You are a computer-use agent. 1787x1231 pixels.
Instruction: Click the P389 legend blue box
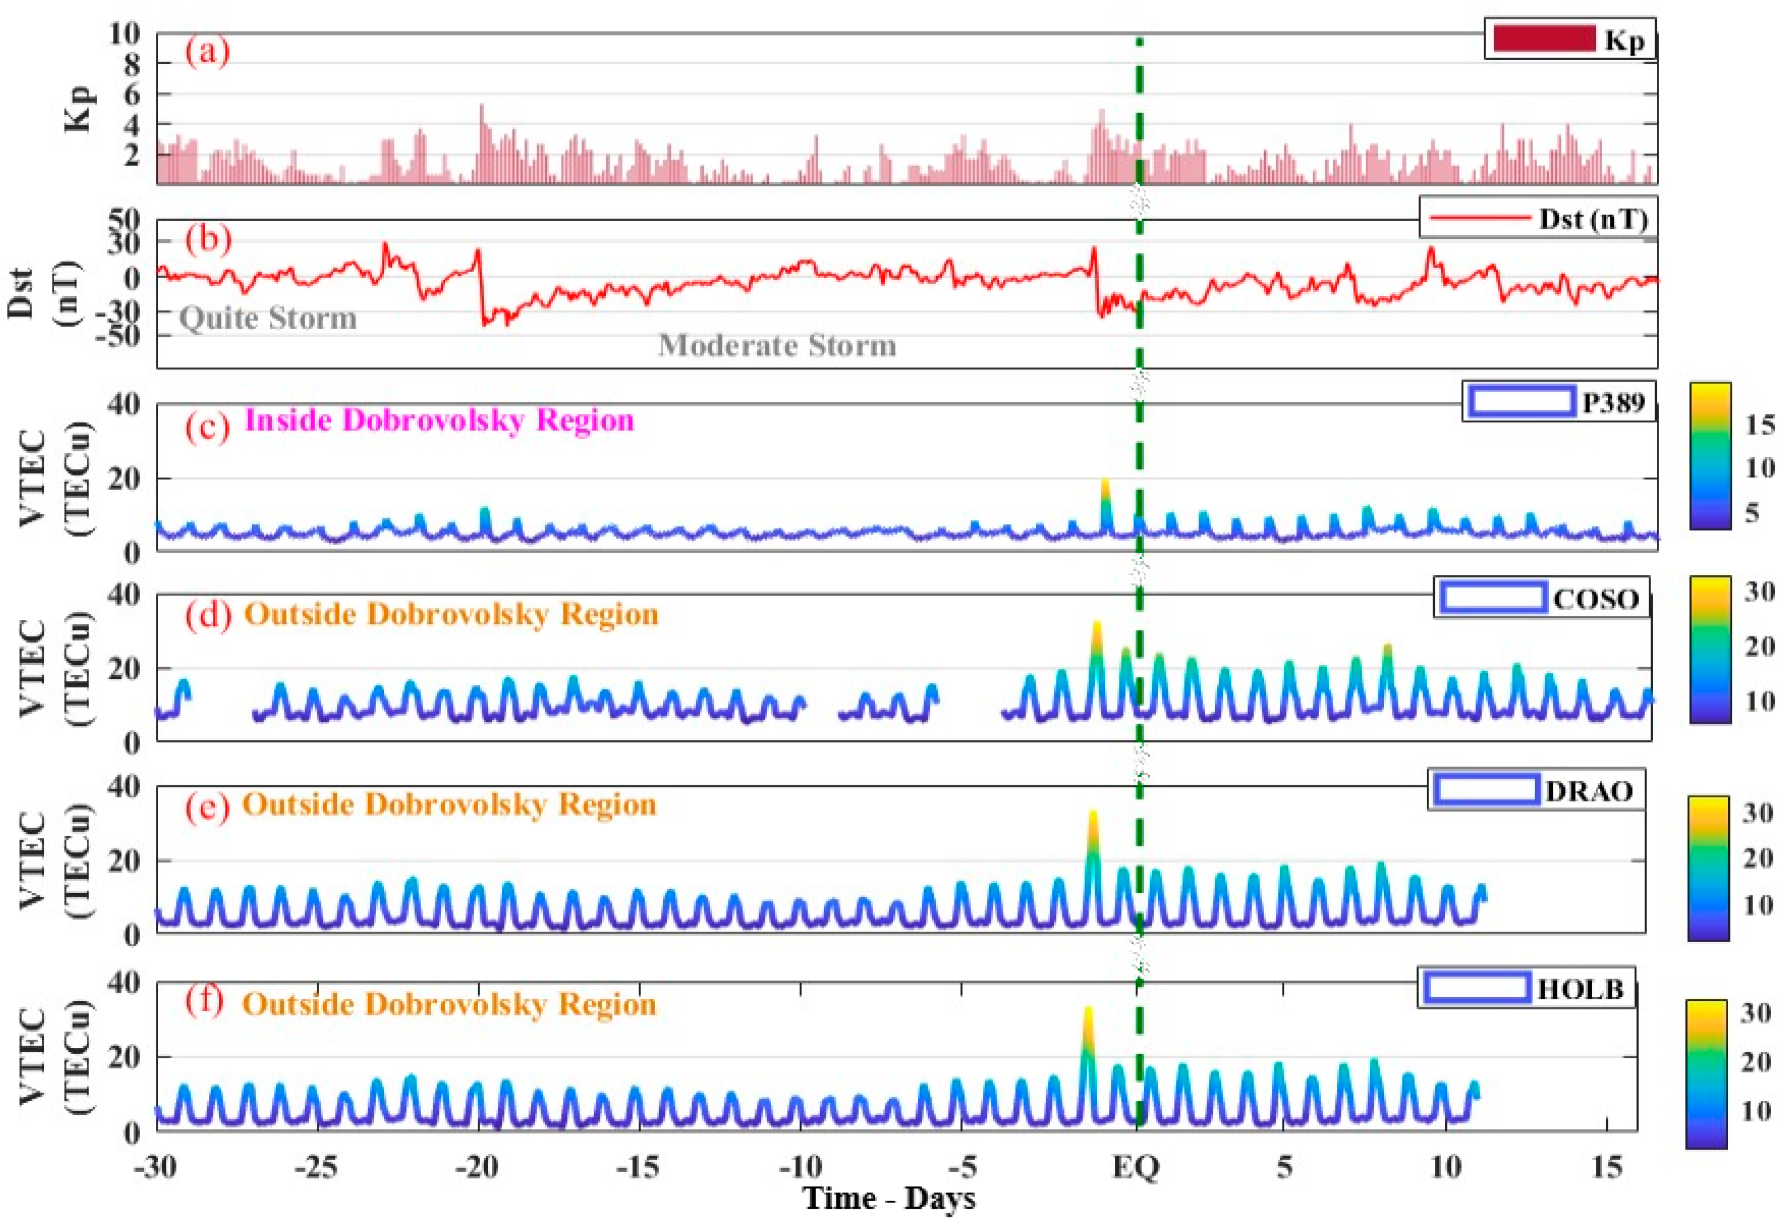click(1521, 401)
